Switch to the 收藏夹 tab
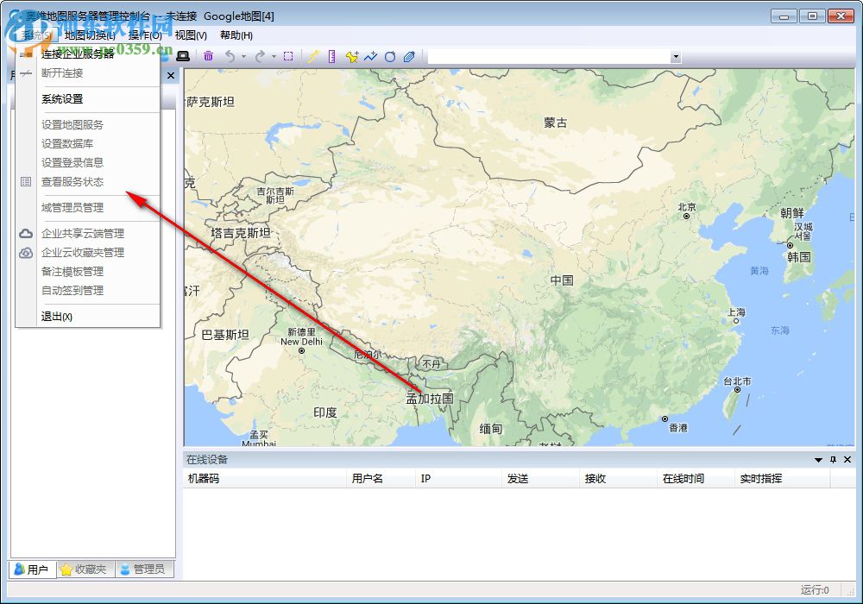This screenshot has height=604, width=863. (x=84, y=569)
